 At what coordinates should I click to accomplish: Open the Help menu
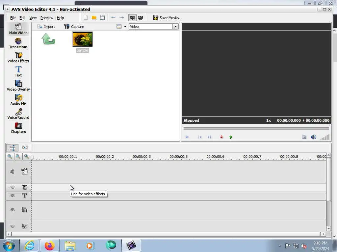point(61,18)
